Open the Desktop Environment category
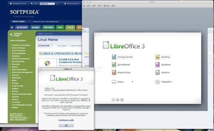The height and width of the screenshot is (131, 214). click(x=21, y=59)
